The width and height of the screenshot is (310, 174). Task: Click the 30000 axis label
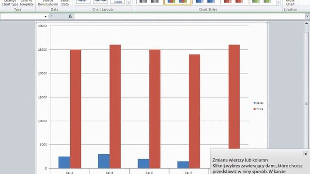[43, 26]
